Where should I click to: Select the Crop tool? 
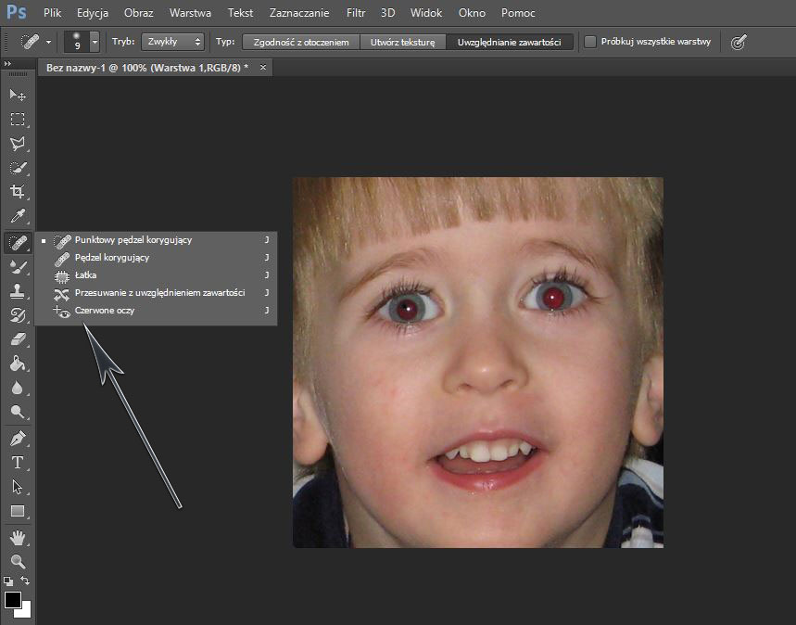coord(18,192)
